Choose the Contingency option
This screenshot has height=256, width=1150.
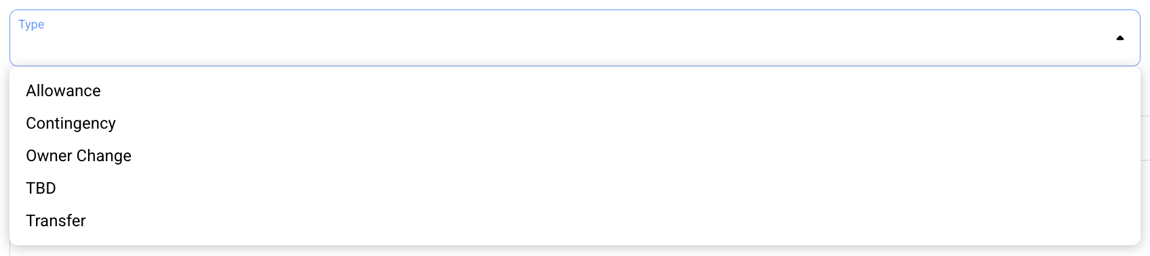pos(575,123)
